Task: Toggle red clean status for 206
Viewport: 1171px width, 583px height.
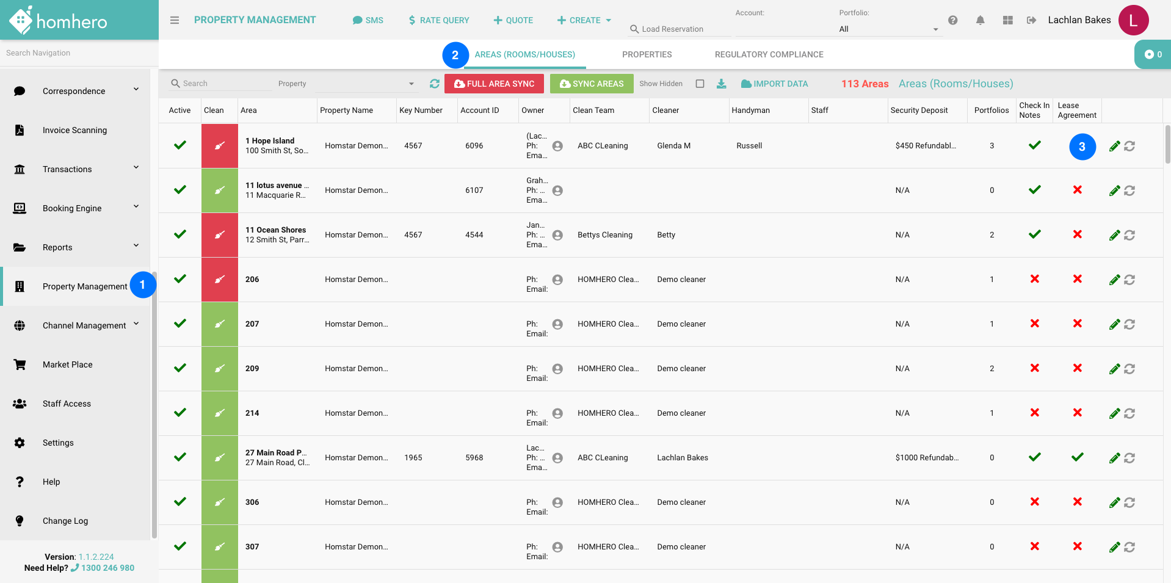Action: 220,280
